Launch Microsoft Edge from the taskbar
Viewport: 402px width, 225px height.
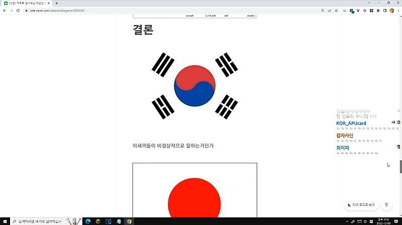tap(88, 221)
